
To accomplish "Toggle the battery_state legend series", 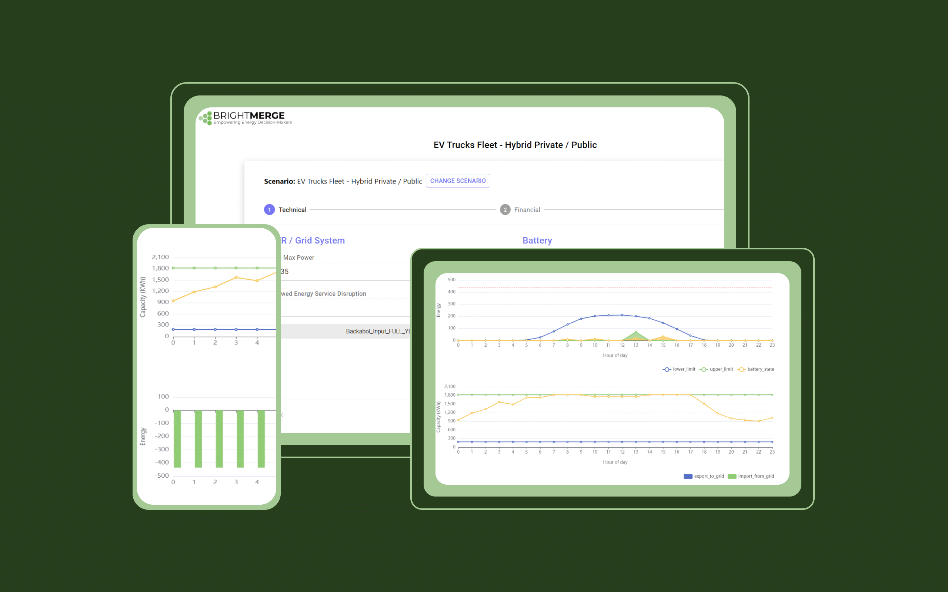I will (756, 369).
